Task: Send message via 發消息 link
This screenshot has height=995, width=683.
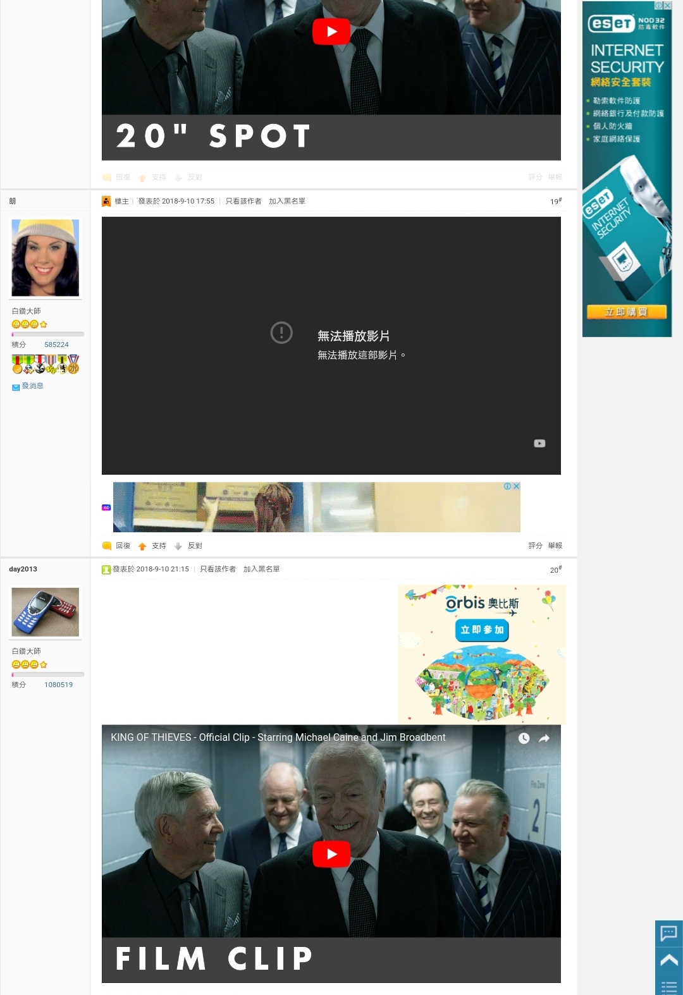Action: coord(33,386)
